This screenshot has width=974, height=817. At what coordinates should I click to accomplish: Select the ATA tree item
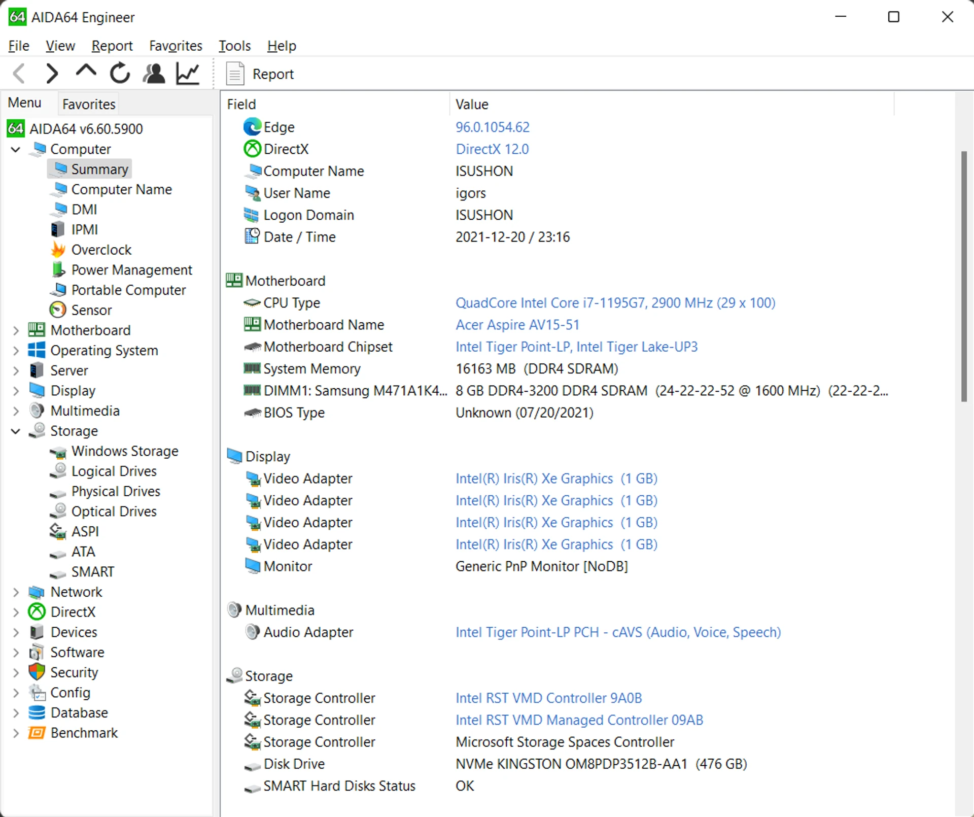coord(83,552)
